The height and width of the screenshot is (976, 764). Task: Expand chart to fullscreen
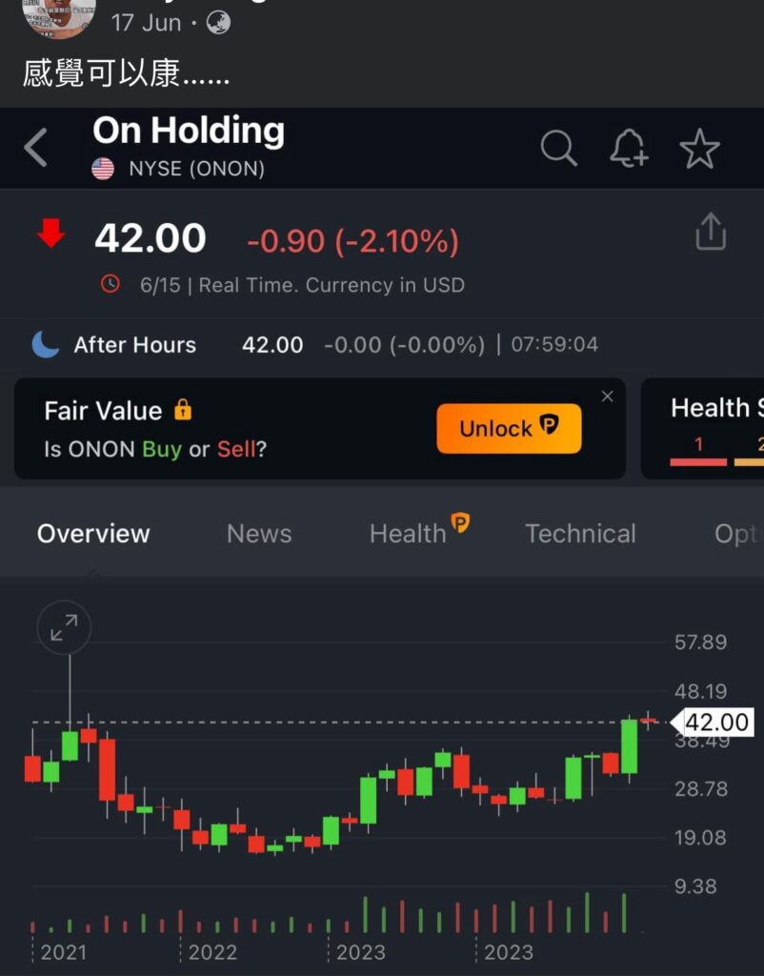(x=64, y=627)
